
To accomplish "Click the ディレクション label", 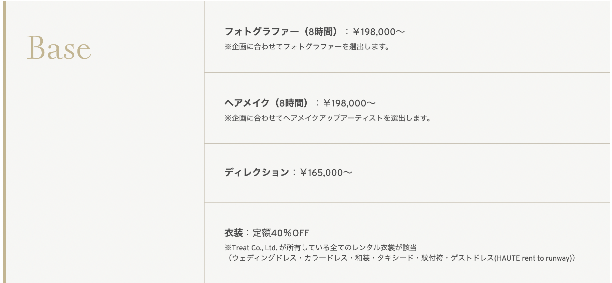I will [257, 173].
